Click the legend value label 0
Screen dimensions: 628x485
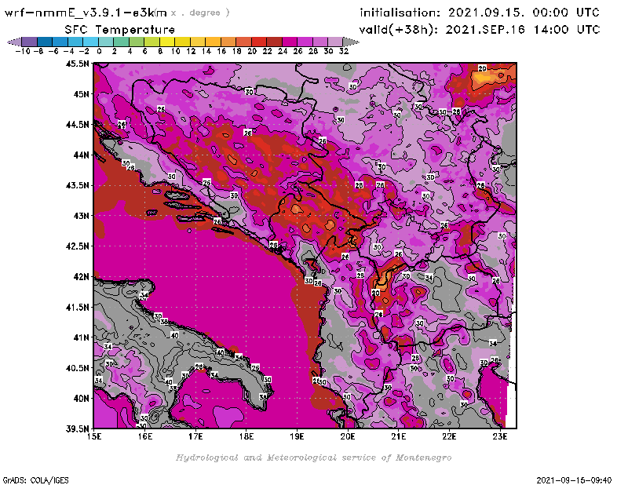tap(99, 51)
